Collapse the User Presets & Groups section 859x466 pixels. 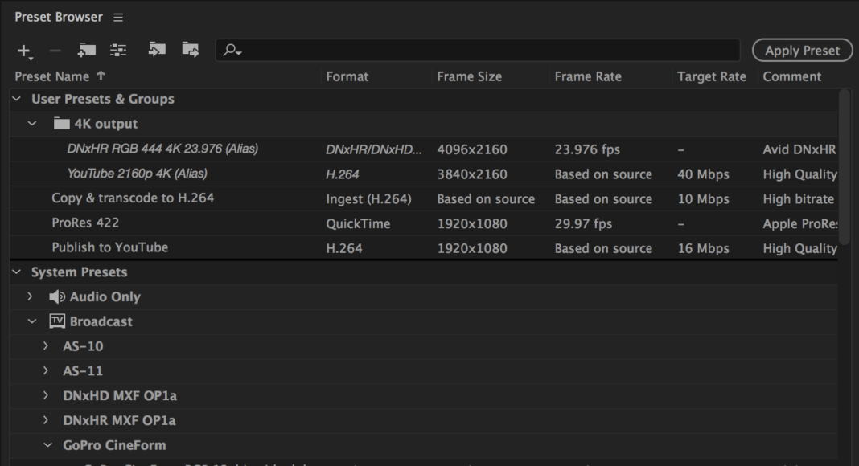(14, 99)
